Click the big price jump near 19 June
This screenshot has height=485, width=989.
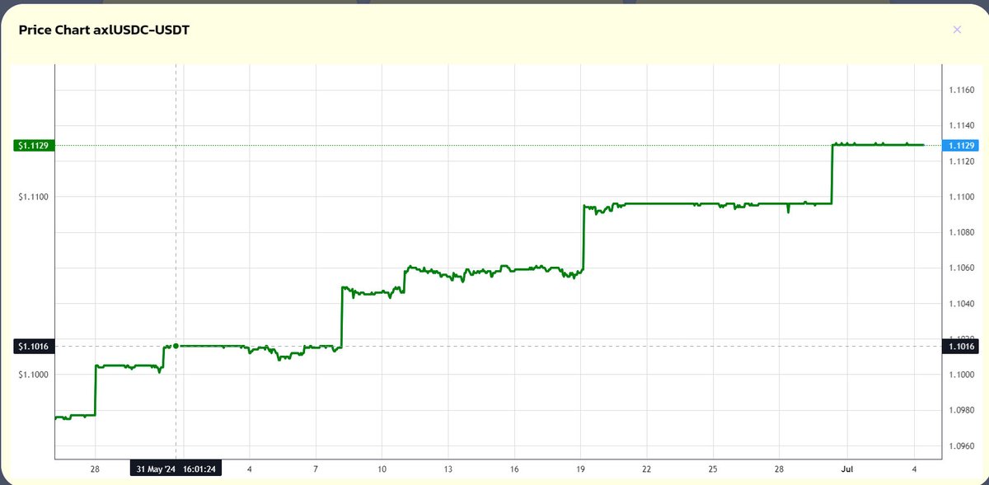pos(584,239)
